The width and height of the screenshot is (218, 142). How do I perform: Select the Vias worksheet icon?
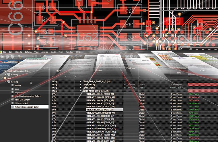click(12, 89)
